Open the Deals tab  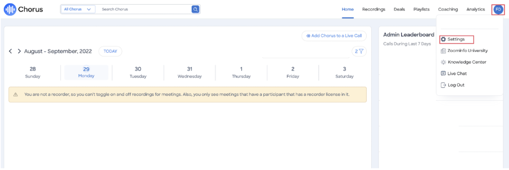pyautogui.click(x=399, y=10)
